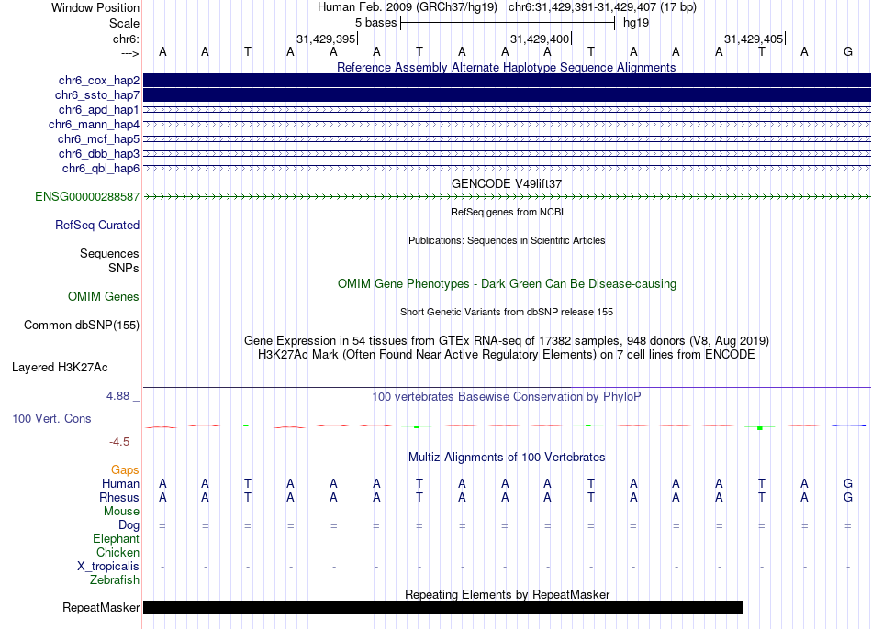Screen dimensions: 872x629
Task: Select the Elephant species label
Action: pyautogui.click(x=117, y=539)
